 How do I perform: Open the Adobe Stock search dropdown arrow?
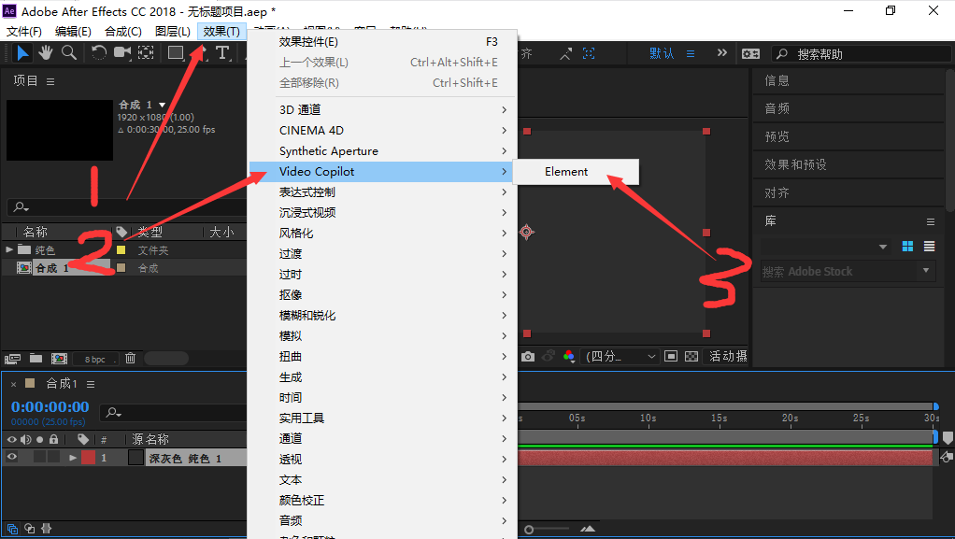[926, 270]
